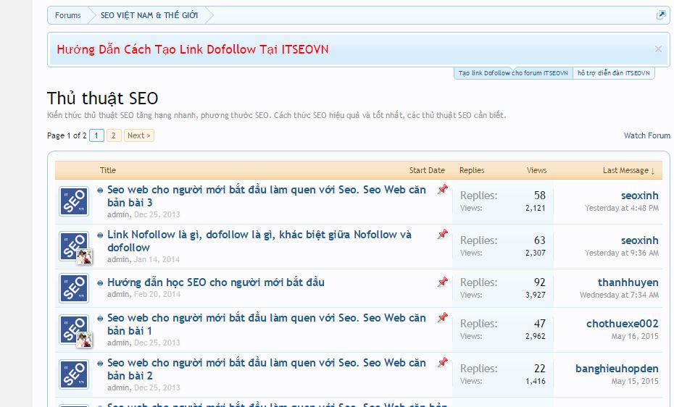
Task: Click reply count 63
Action: (x=540, y=240)
